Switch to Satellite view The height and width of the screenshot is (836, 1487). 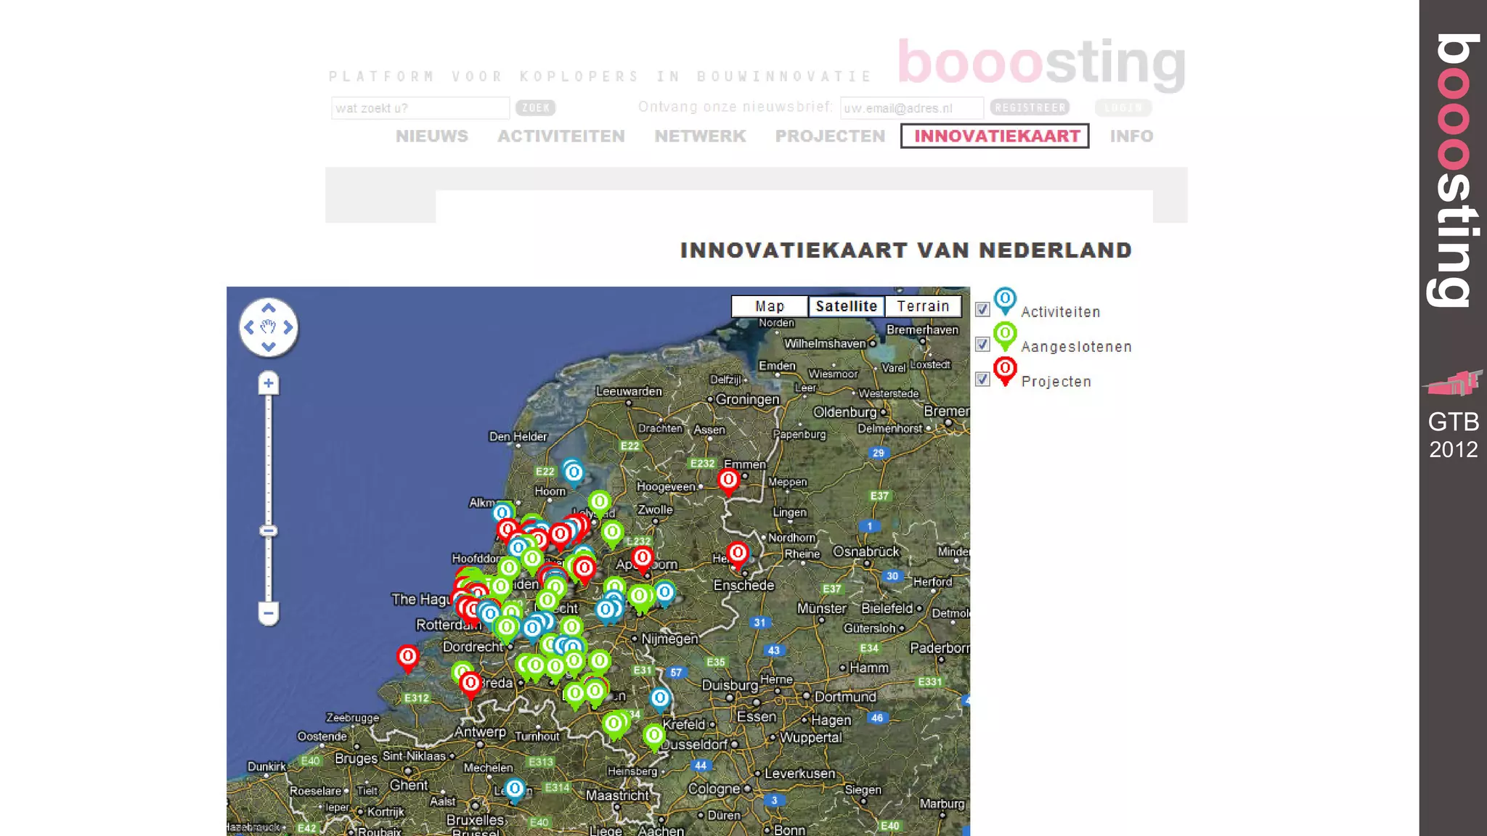847,306
